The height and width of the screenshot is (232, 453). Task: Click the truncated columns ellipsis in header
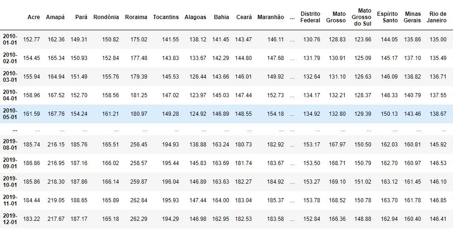pos(292,17)
